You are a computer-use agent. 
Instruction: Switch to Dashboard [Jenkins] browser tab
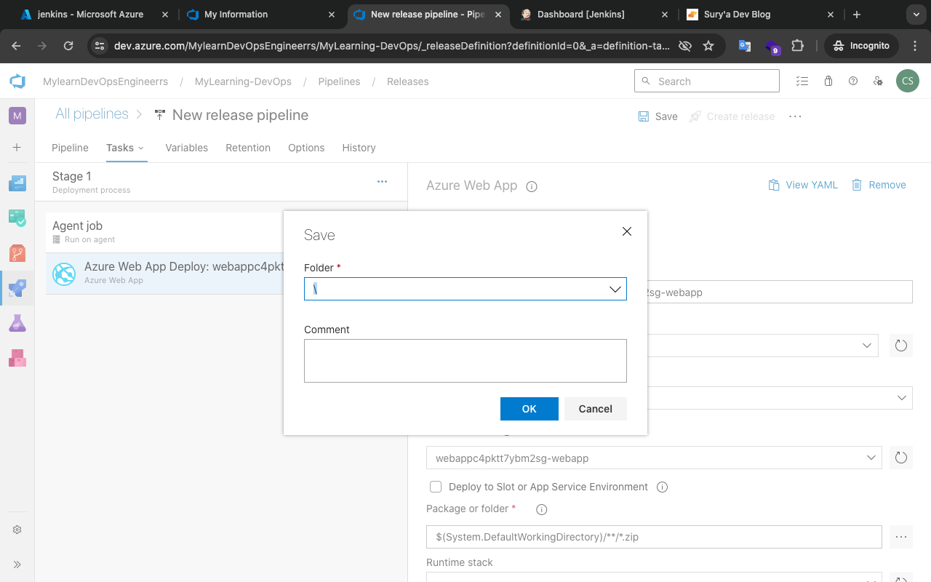(x=593, y=15)
